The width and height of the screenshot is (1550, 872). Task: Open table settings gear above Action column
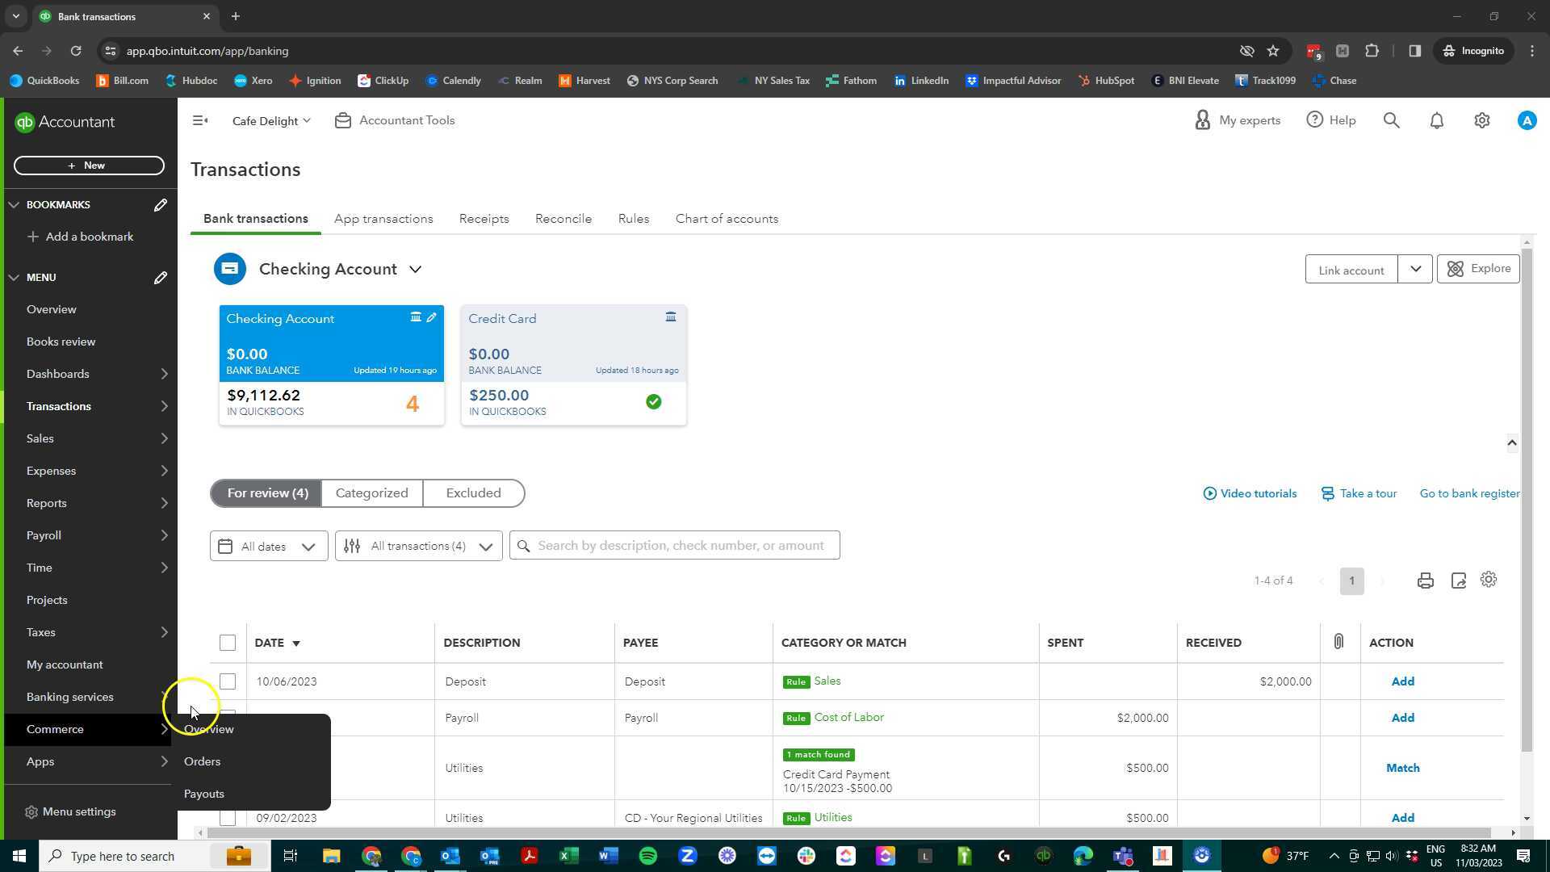[x=1489, y=581]
